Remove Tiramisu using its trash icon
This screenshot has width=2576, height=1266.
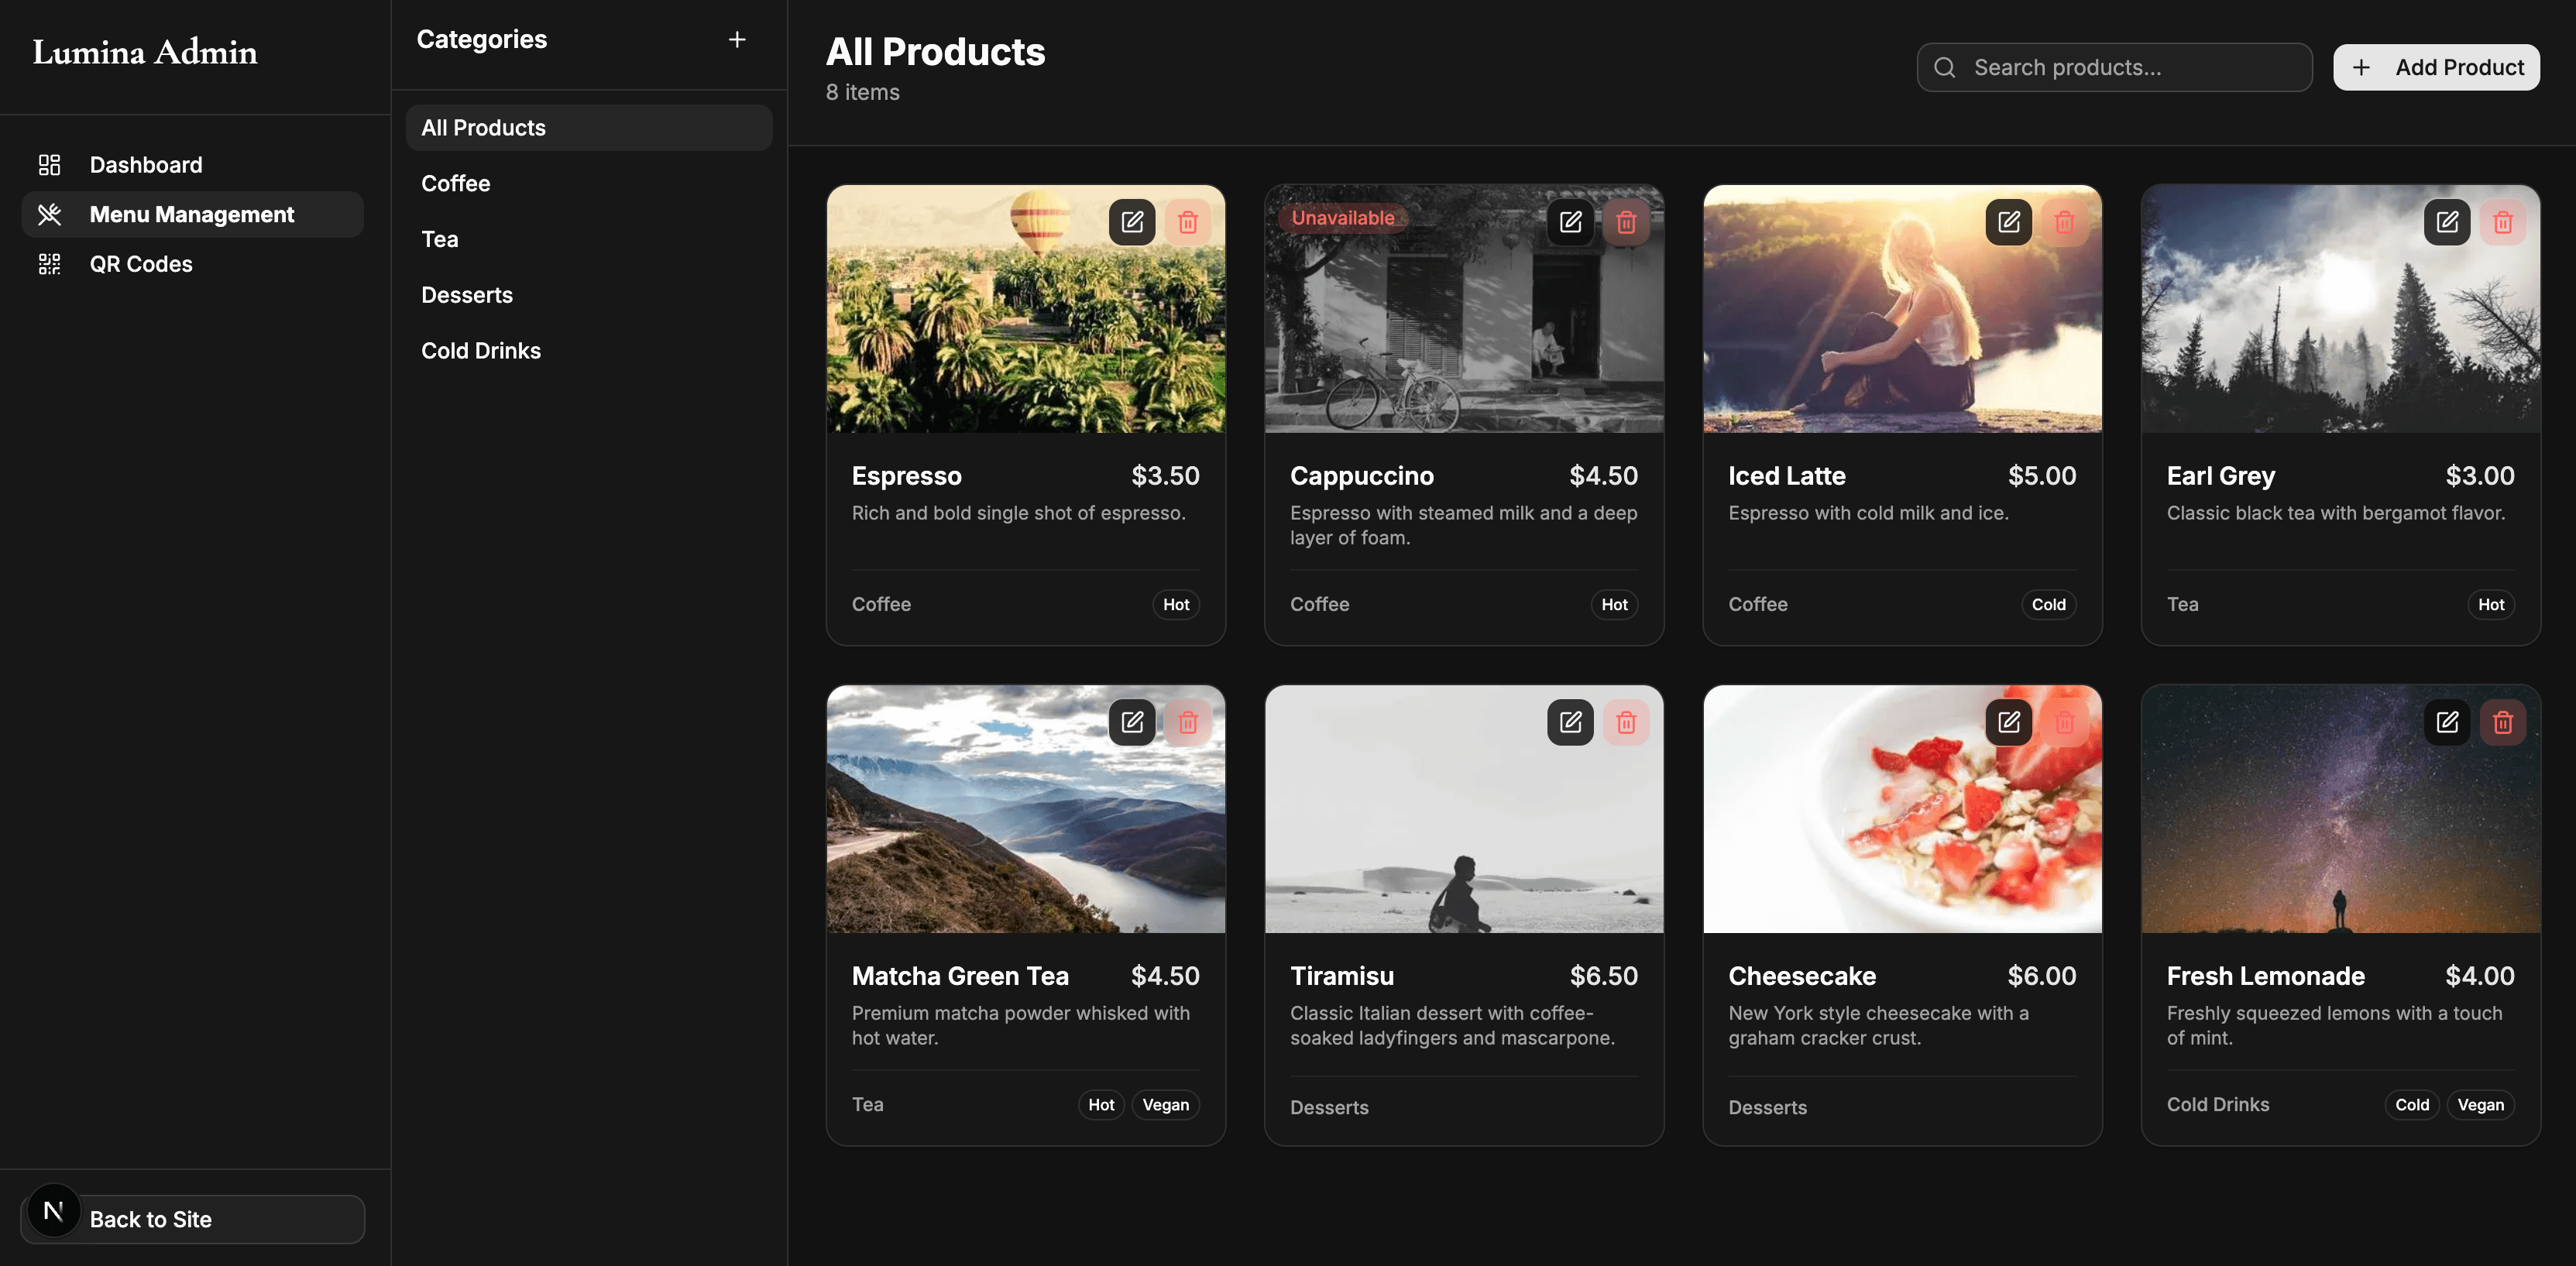(x=1626, y=722)
